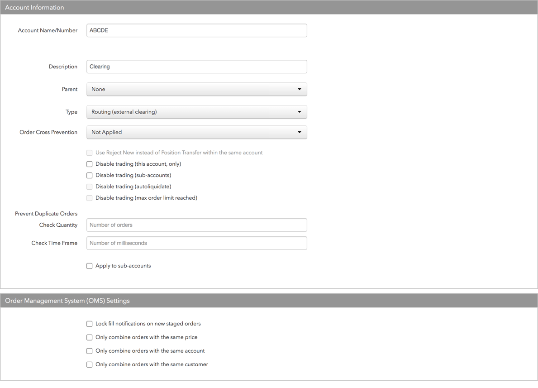The height and width of the screenshot is (388, 538).
Task: Click the Parent label
Action: [70, 89]
